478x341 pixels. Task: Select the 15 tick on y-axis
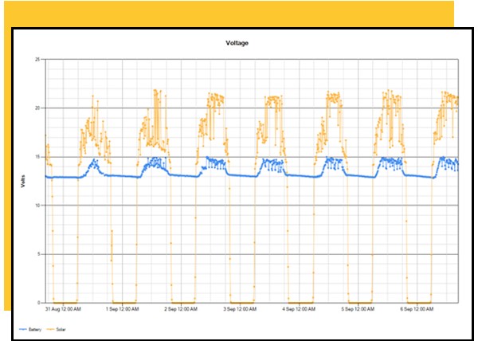point(38,157)
